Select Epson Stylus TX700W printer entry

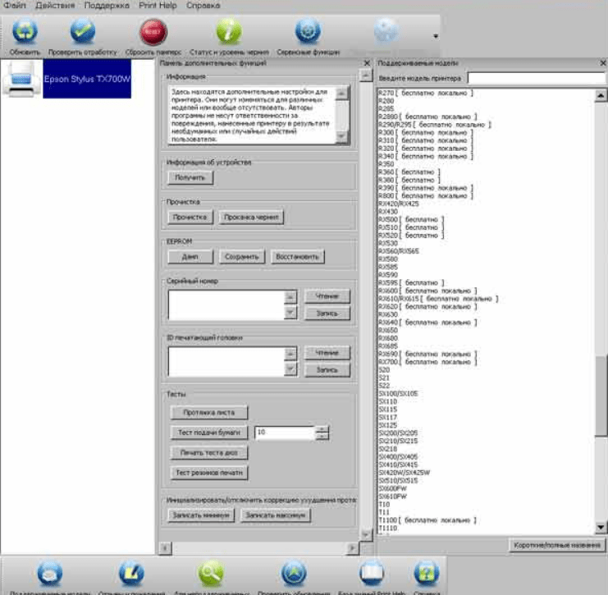tap(87, 79)
